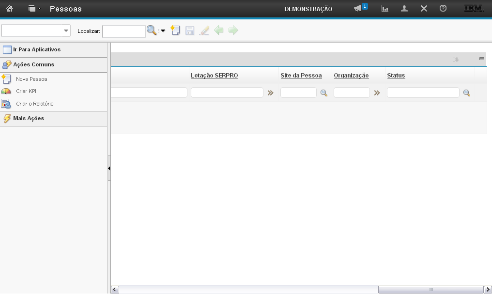The height and width of the screenshot is (294, 492).
Task: Open the user profile icon
Action: 404,9
